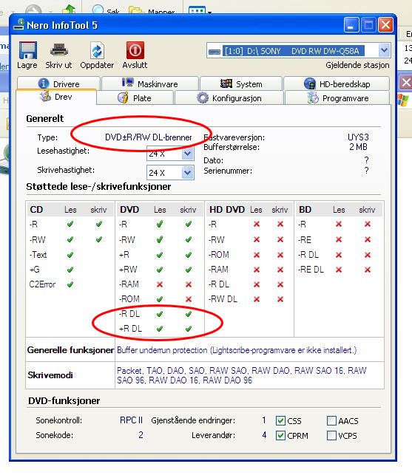The image size is (412, 475).
Task: Click the Oppdater refresh icon
Action: pos(97,50)
